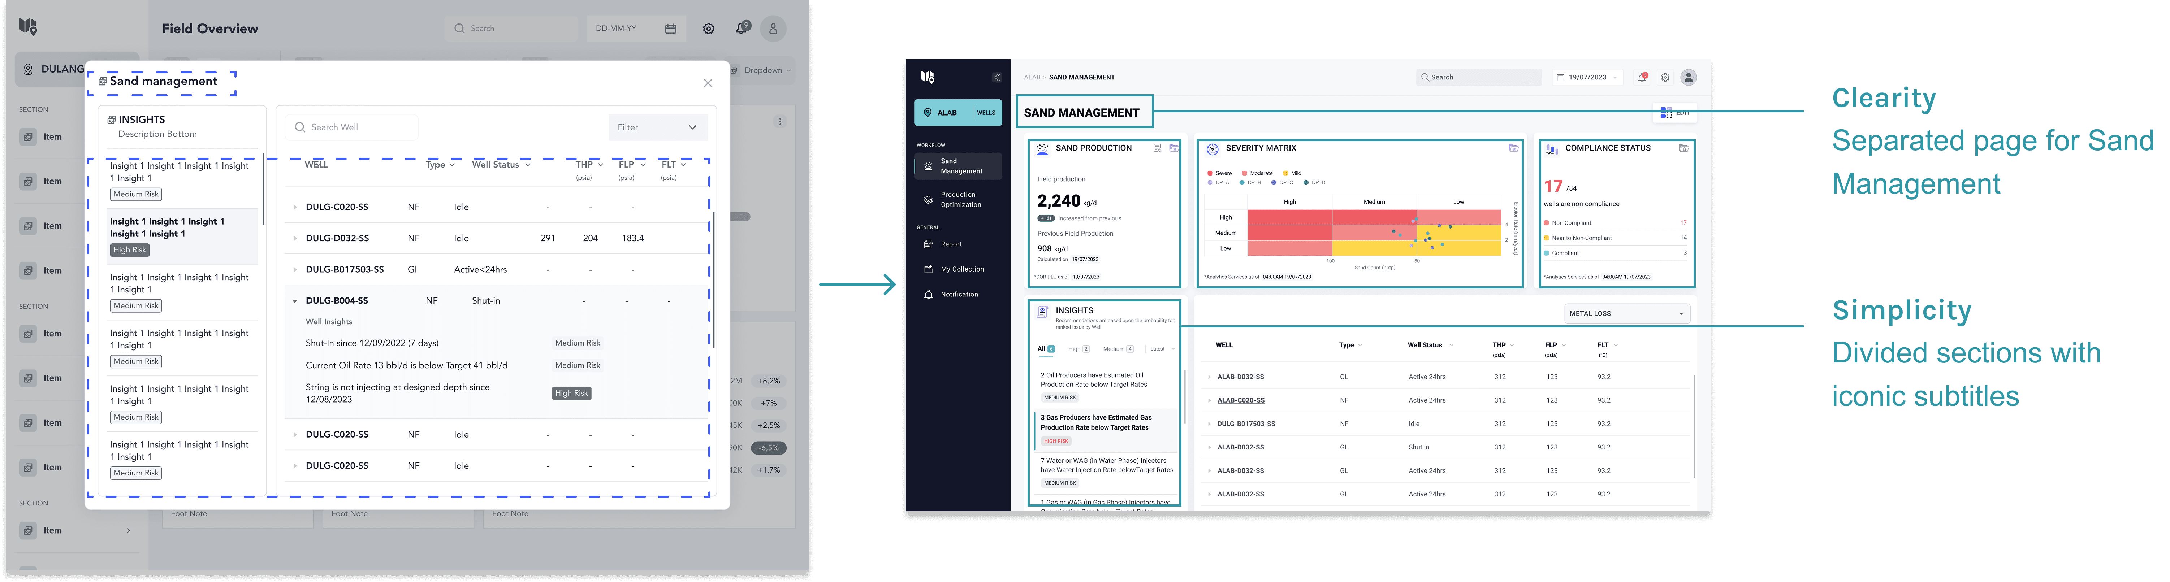2170x582 pixels.
Task: Toggle DP-B series in Severity Matrix legend
Action: [1250, 183]
